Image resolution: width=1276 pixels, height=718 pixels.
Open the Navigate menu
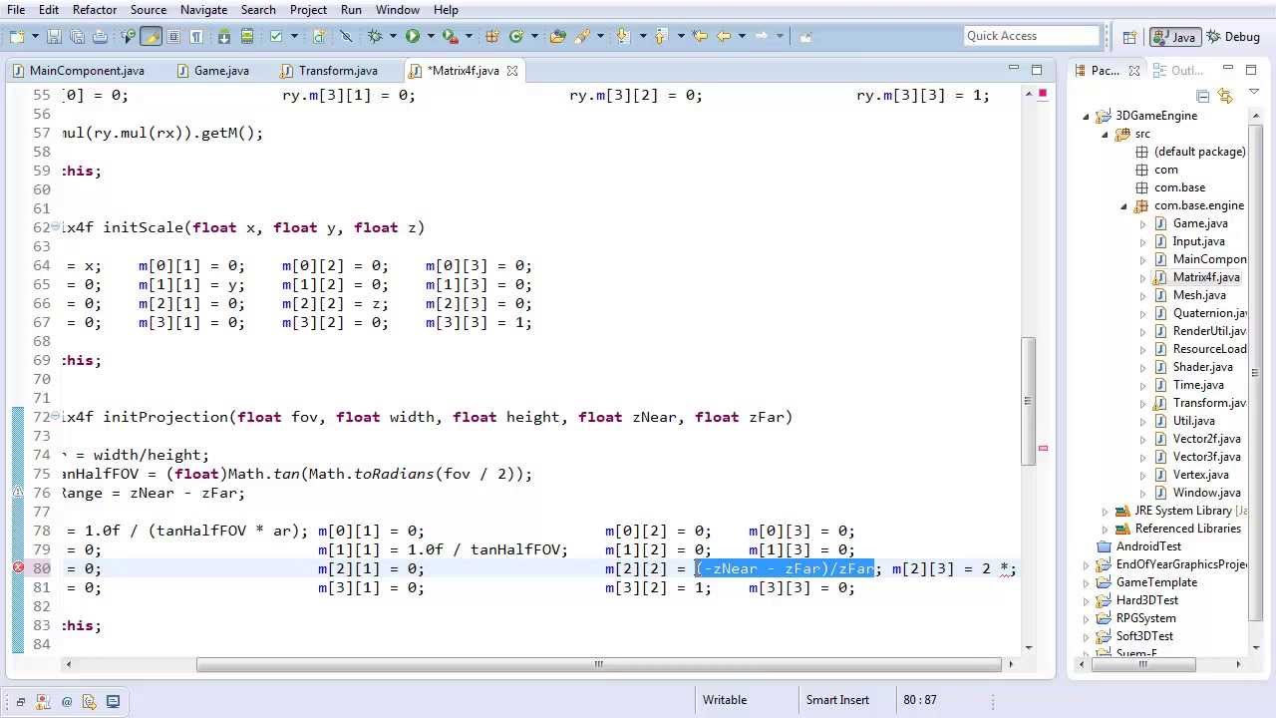203,9
